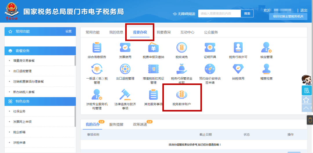Click the 套餐业务 list scrollbar
This screenshot has width=313, height=153.
click(x=75, y=61)
